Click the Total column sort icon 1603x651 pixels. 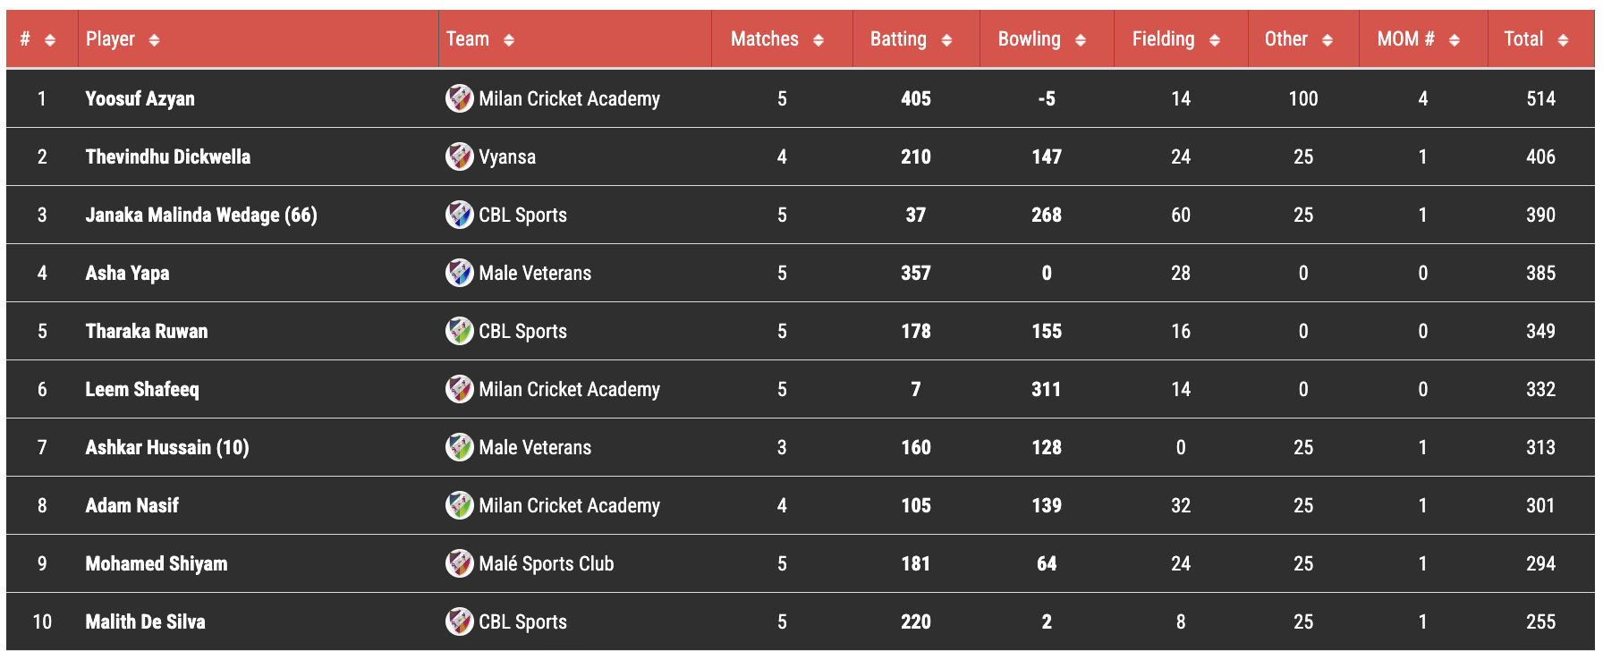pyautogui.click(x=1563, y=40)
